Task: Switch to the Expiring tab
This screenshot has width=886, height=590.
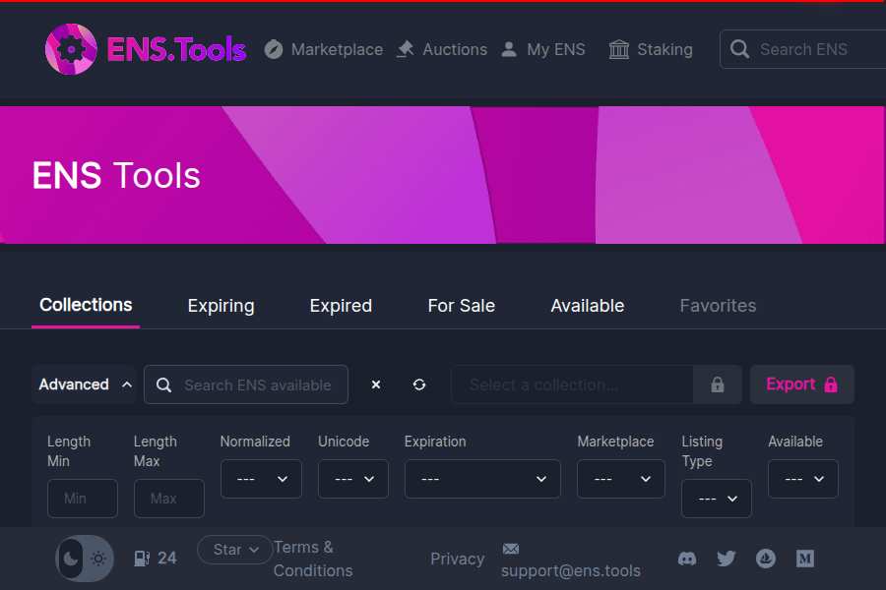Action: point(221,306)
